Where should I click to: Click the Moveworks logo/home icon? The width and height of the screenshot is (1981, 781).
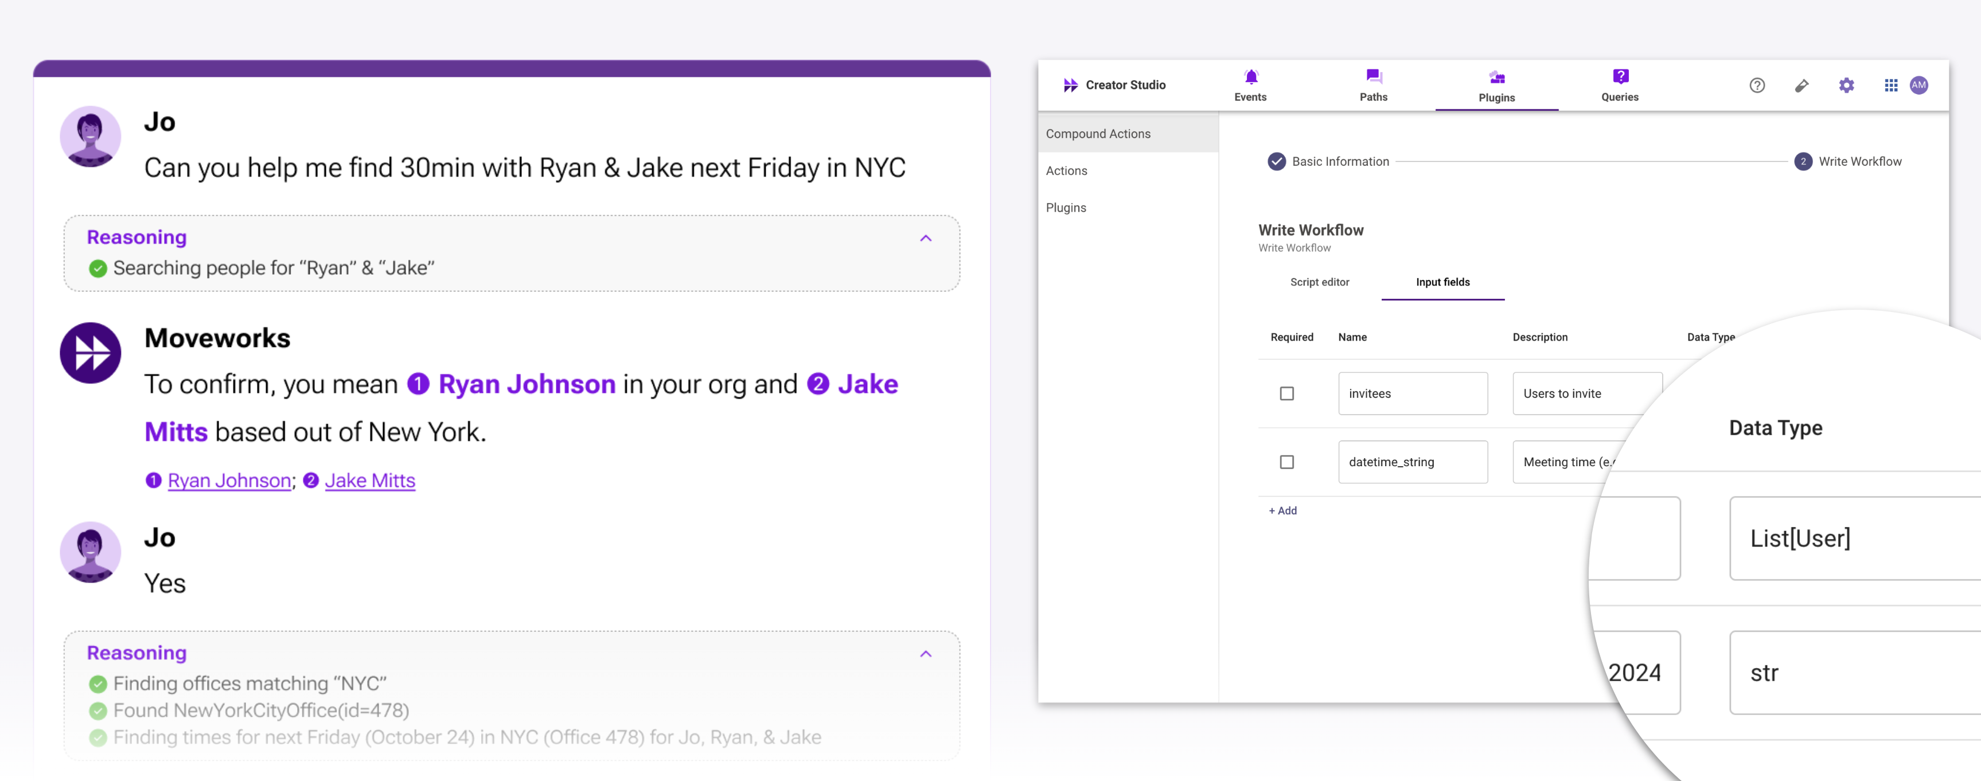click(x=1071, y=85)
